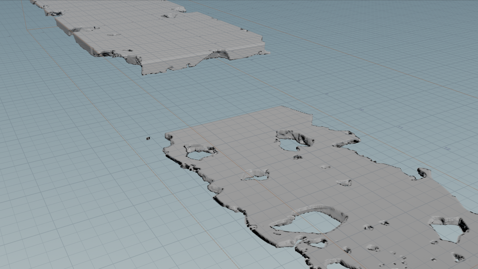
Task: Pick the tiny isolated fragment left of lower slab
Action: pos(148,138)
